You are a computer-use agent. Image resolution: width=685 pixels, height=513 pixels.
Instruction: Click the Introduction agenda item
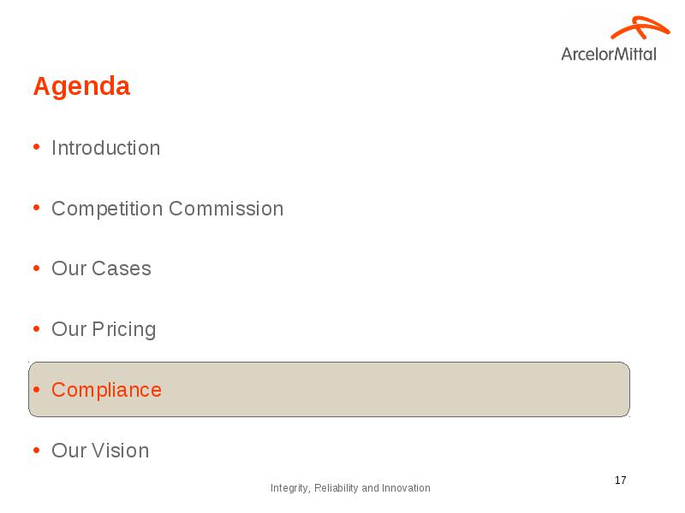(105, 148)
